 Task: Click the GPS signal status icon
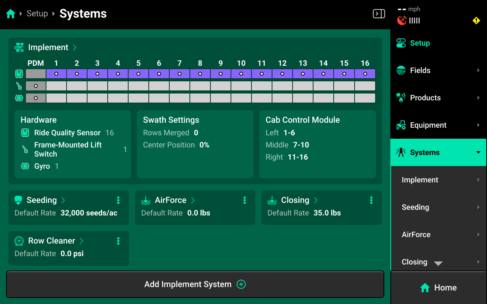pos(402,21)
